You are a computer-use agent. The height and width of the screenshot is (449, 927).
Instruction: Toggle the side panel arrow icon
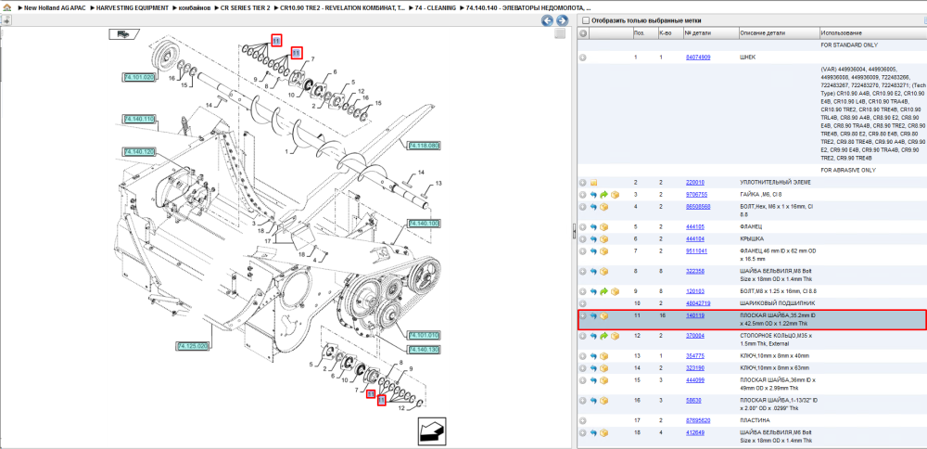pos(6,20)
